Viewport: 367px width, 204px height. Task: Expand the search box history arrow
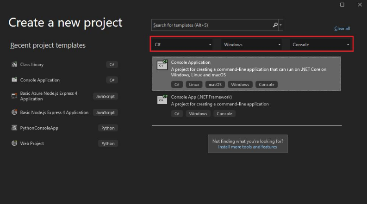tap(281, 25)
